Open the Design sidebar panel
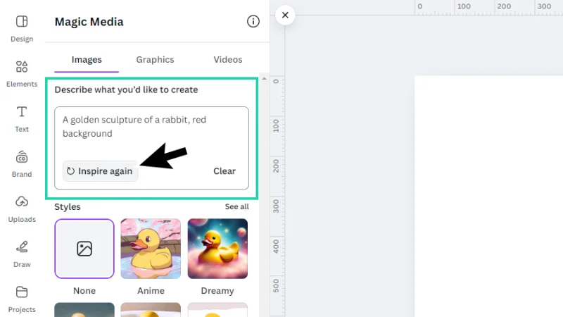Viewport: 563px width, 317px height. (x=22, y=28)
